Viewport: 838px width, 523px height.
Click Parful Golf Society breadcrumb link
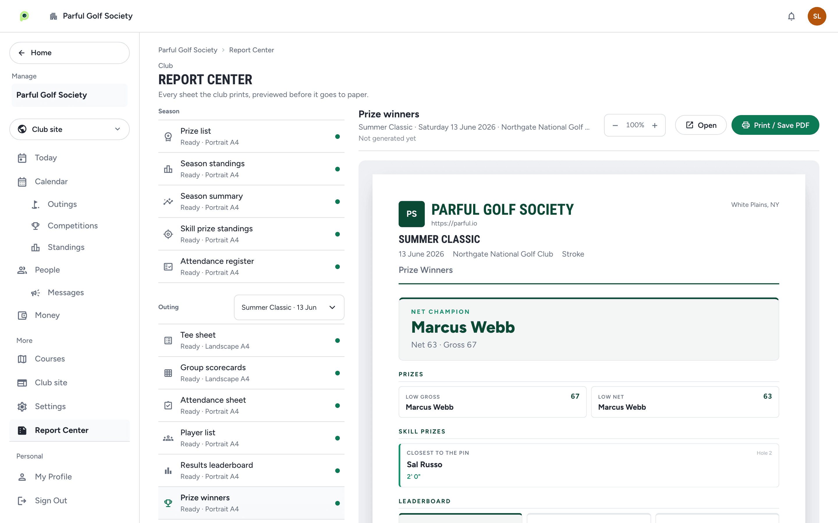point(188,50)
